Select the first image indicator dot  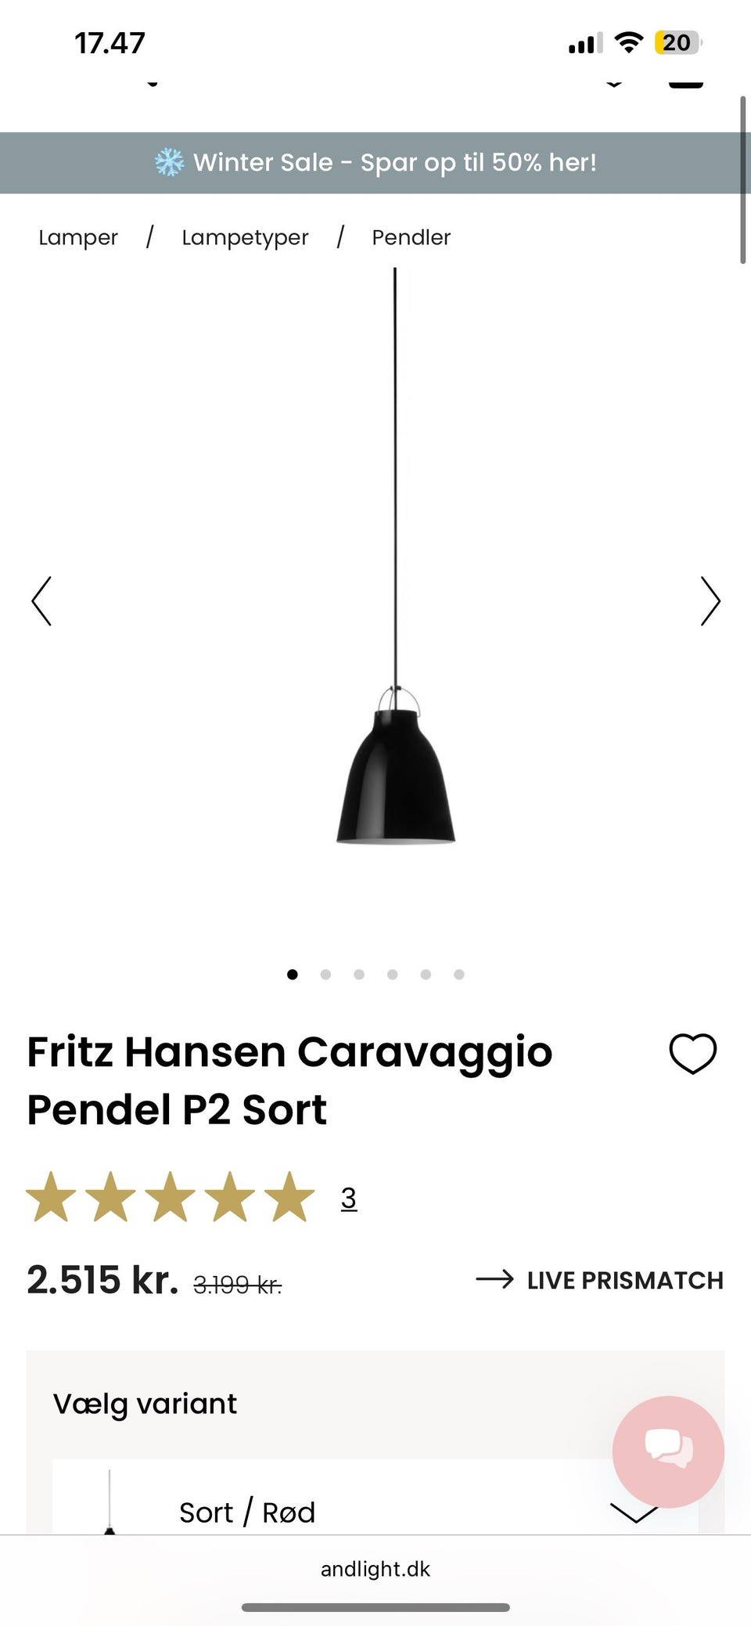(x=293, y=975)
